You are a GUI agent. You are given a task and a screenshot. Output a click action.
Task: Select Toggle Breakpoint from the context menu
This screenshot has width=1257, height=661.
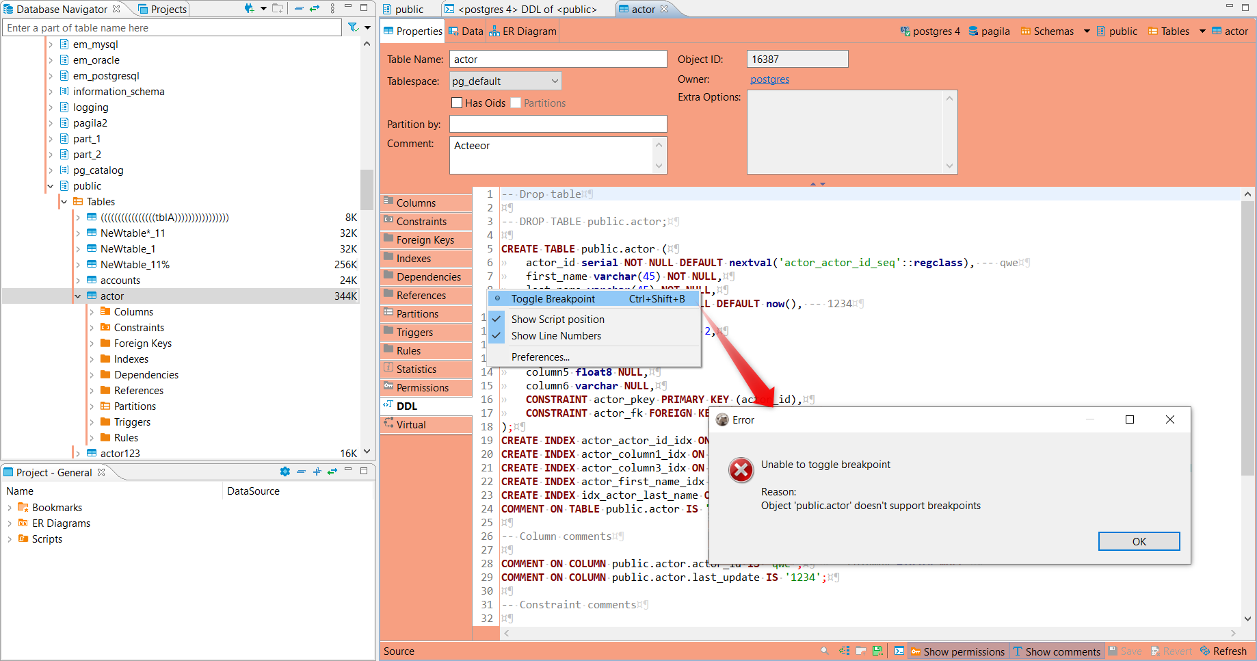click(553, 298)
